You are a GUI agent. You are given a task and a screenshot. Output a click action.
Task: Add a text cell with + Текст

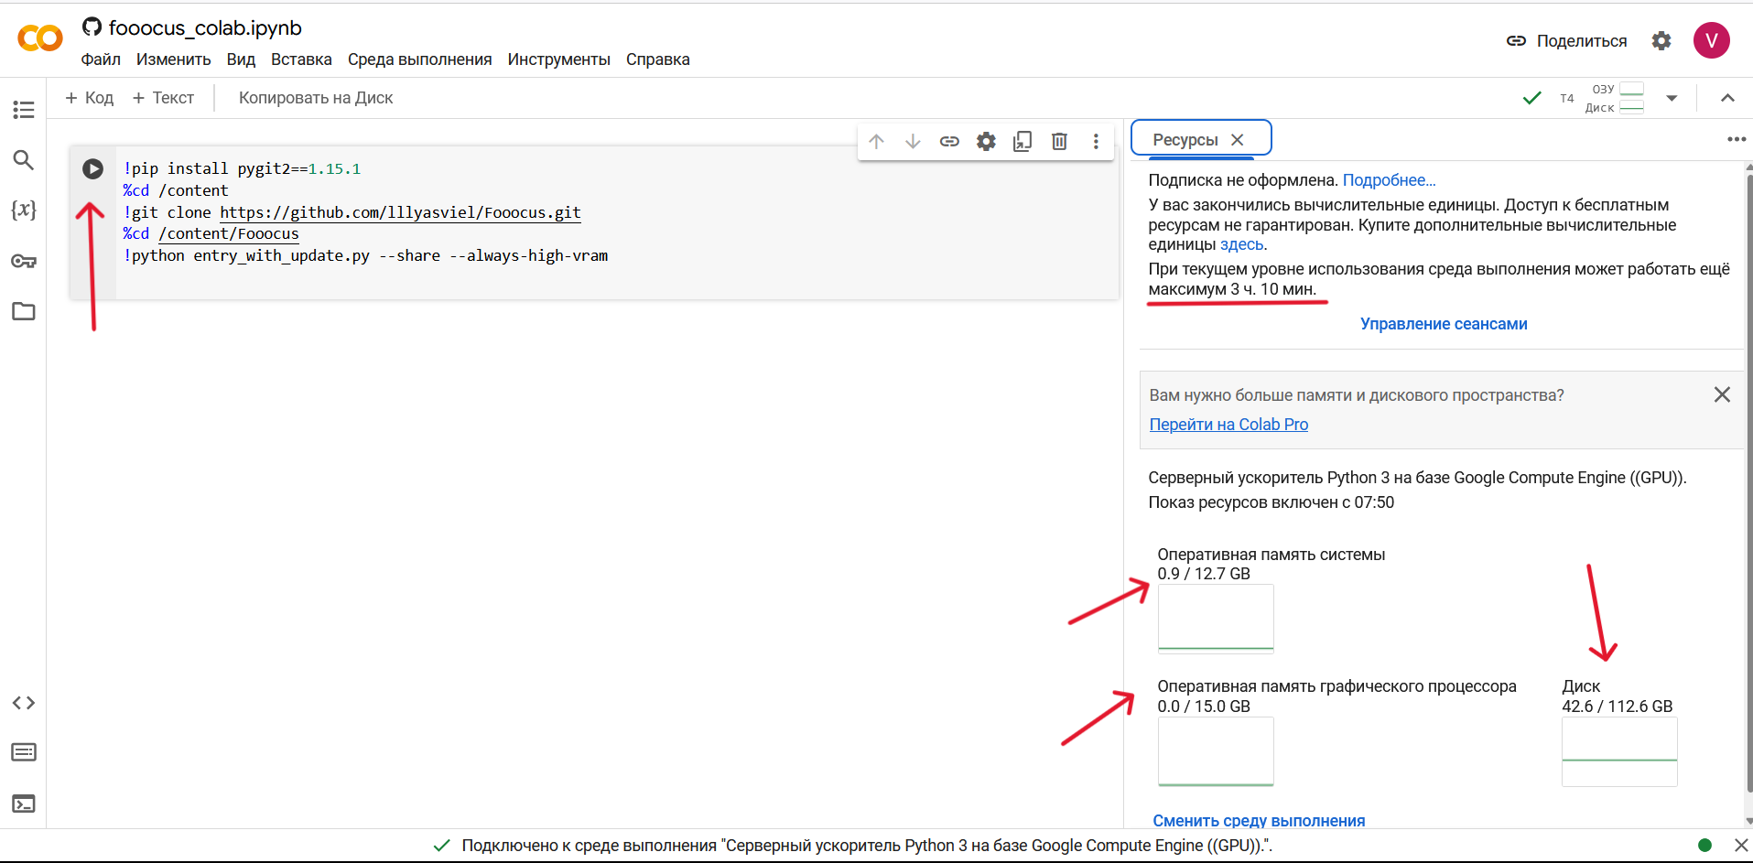click(x=164, y=98)
